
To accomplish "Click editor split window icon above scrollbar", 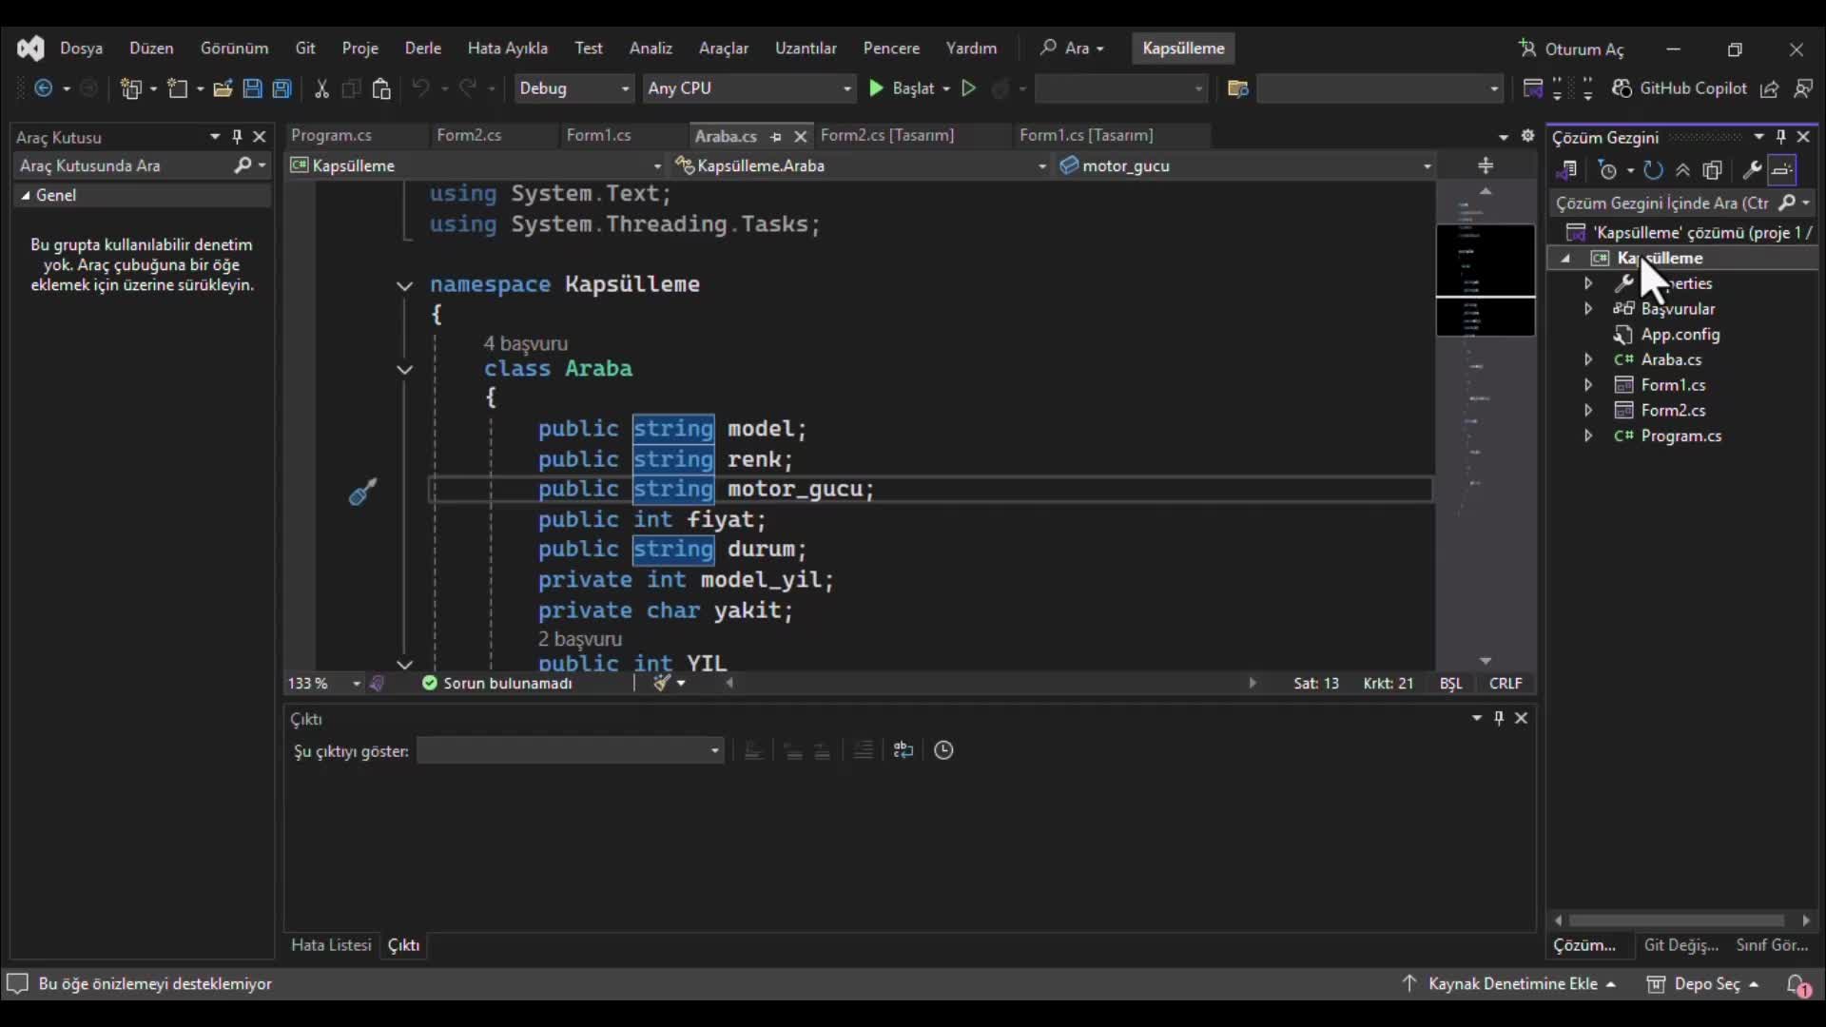I will [1486, 166].
